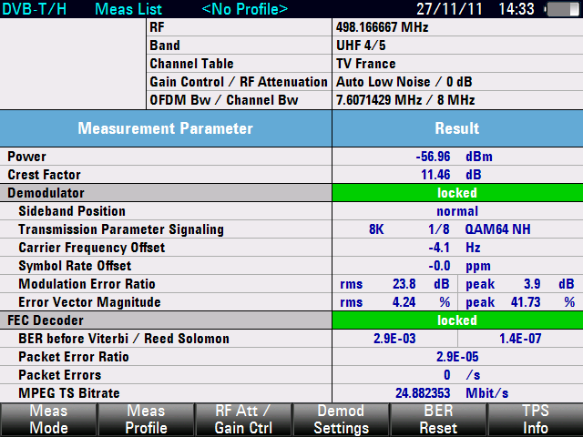Click the BER before Viterbi value 2.9E-03
This screenshot has width=583, height=437.
coord(394,339)
